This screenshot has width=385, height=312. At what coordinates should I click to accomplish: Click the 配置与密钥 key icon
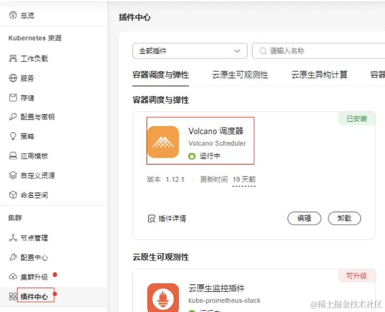pyautogui.click(x=13, y=117)
